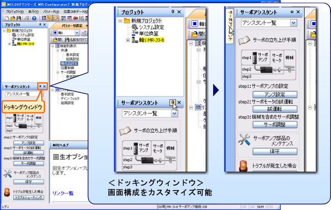
Task: Click 保守 button in right enlarged view
Action: coord(275,152)
